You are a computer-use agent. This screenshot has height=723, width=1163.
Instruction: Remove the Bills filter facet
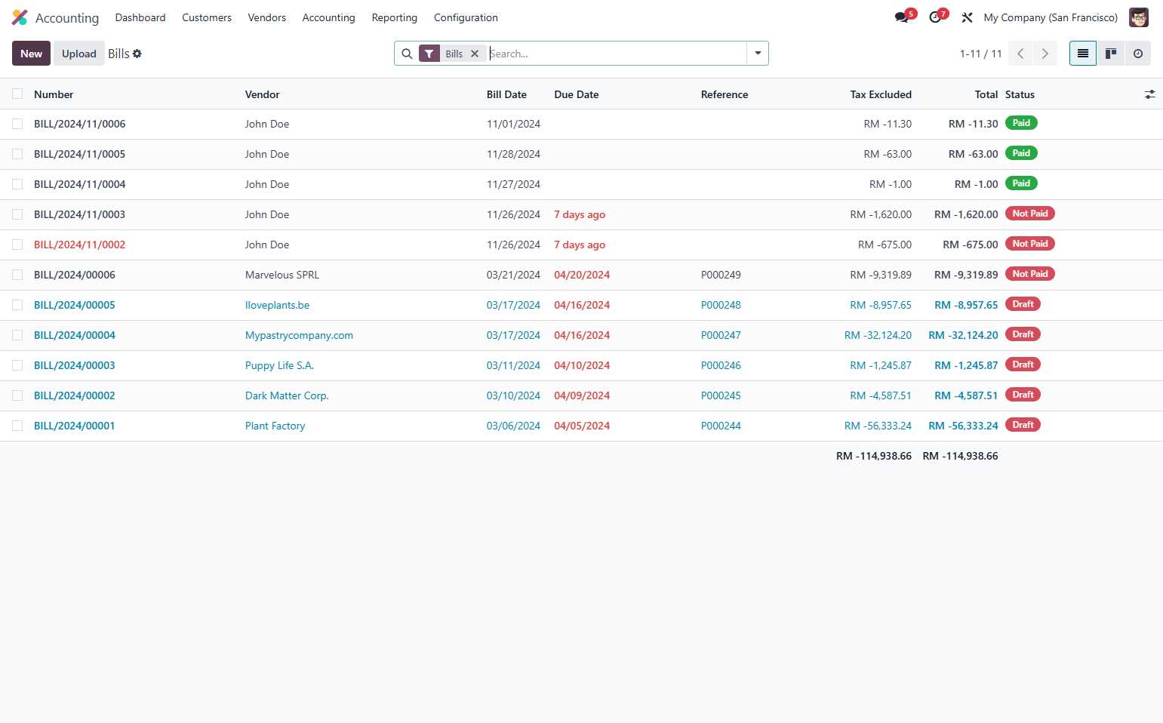tap(475, 54)
